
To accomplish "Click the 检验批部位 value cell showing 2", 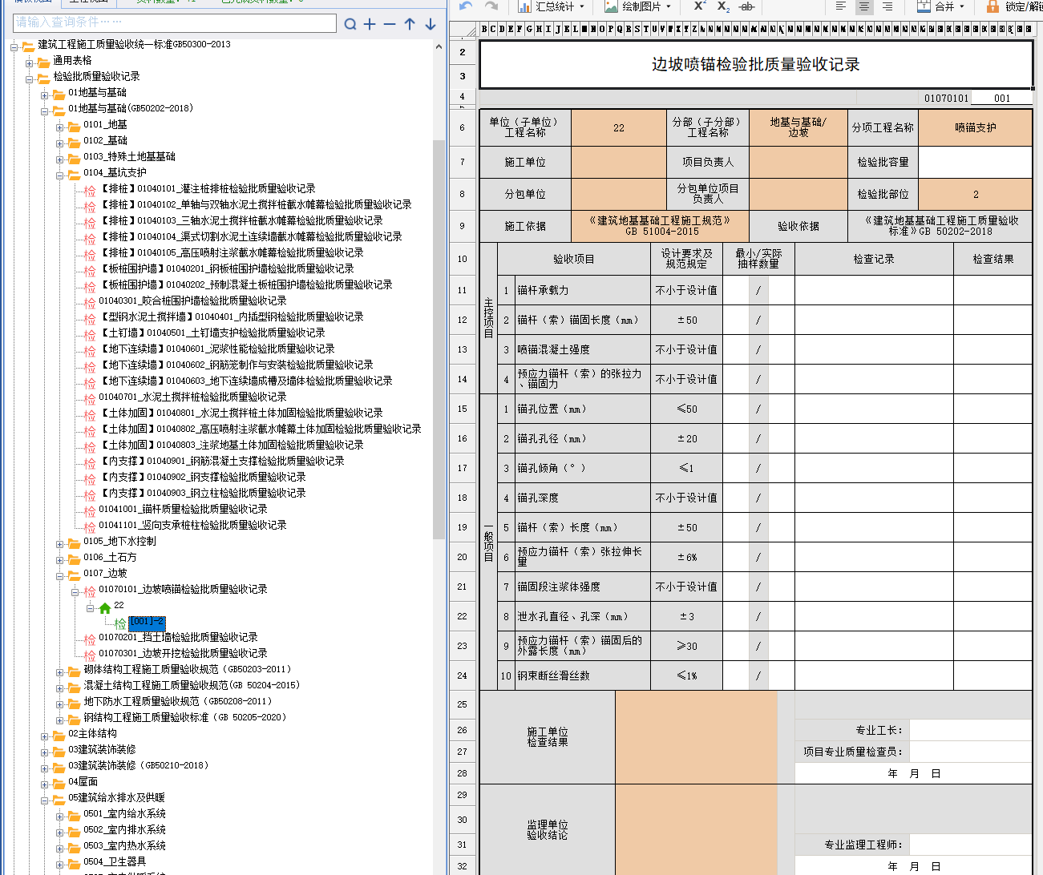I will click(975, 194).
